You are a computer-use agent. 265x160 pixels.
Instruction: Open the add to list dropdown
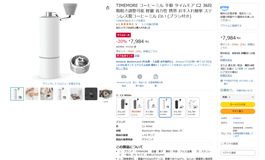[x=238, y=153]
